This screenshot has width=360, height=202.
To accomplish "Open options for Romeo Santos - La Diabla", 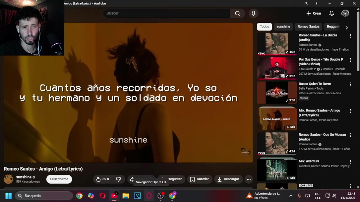I will click(x=350, y=36).
